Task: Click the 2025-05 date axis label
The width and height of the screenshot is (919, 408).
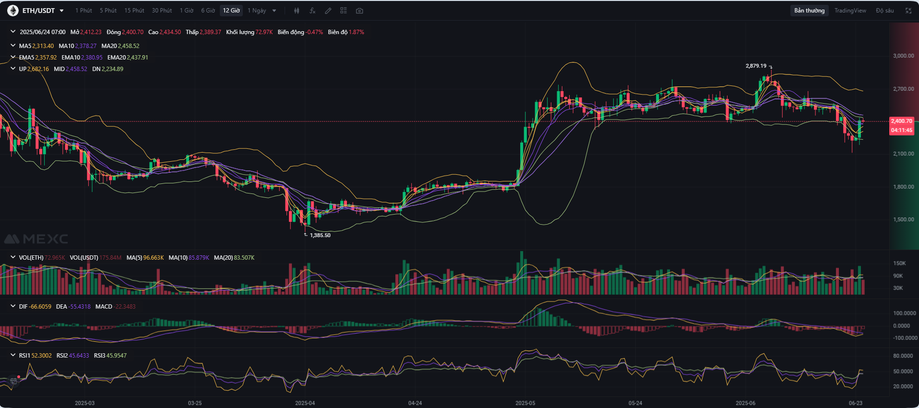Action: [525, 403]
